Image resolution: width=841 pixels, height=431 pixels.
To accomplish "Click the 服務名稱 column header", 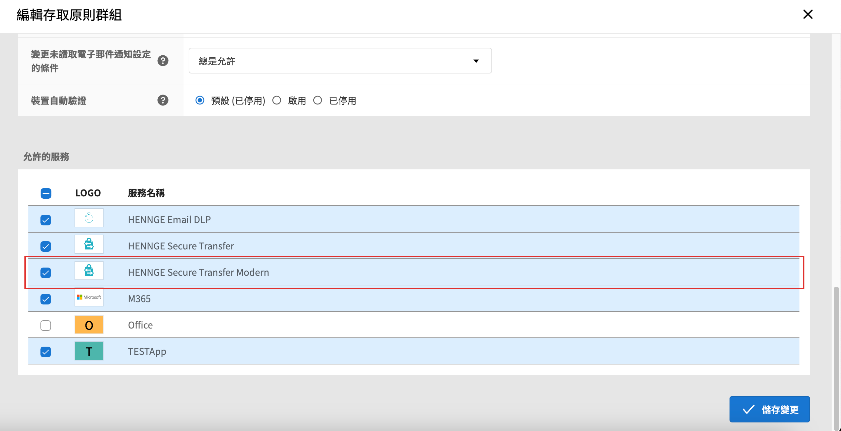I will pos(146,193).
